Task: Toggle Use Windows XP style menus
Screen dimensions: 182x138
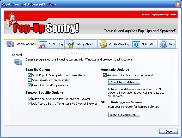Action: click(x=30, y=85)
